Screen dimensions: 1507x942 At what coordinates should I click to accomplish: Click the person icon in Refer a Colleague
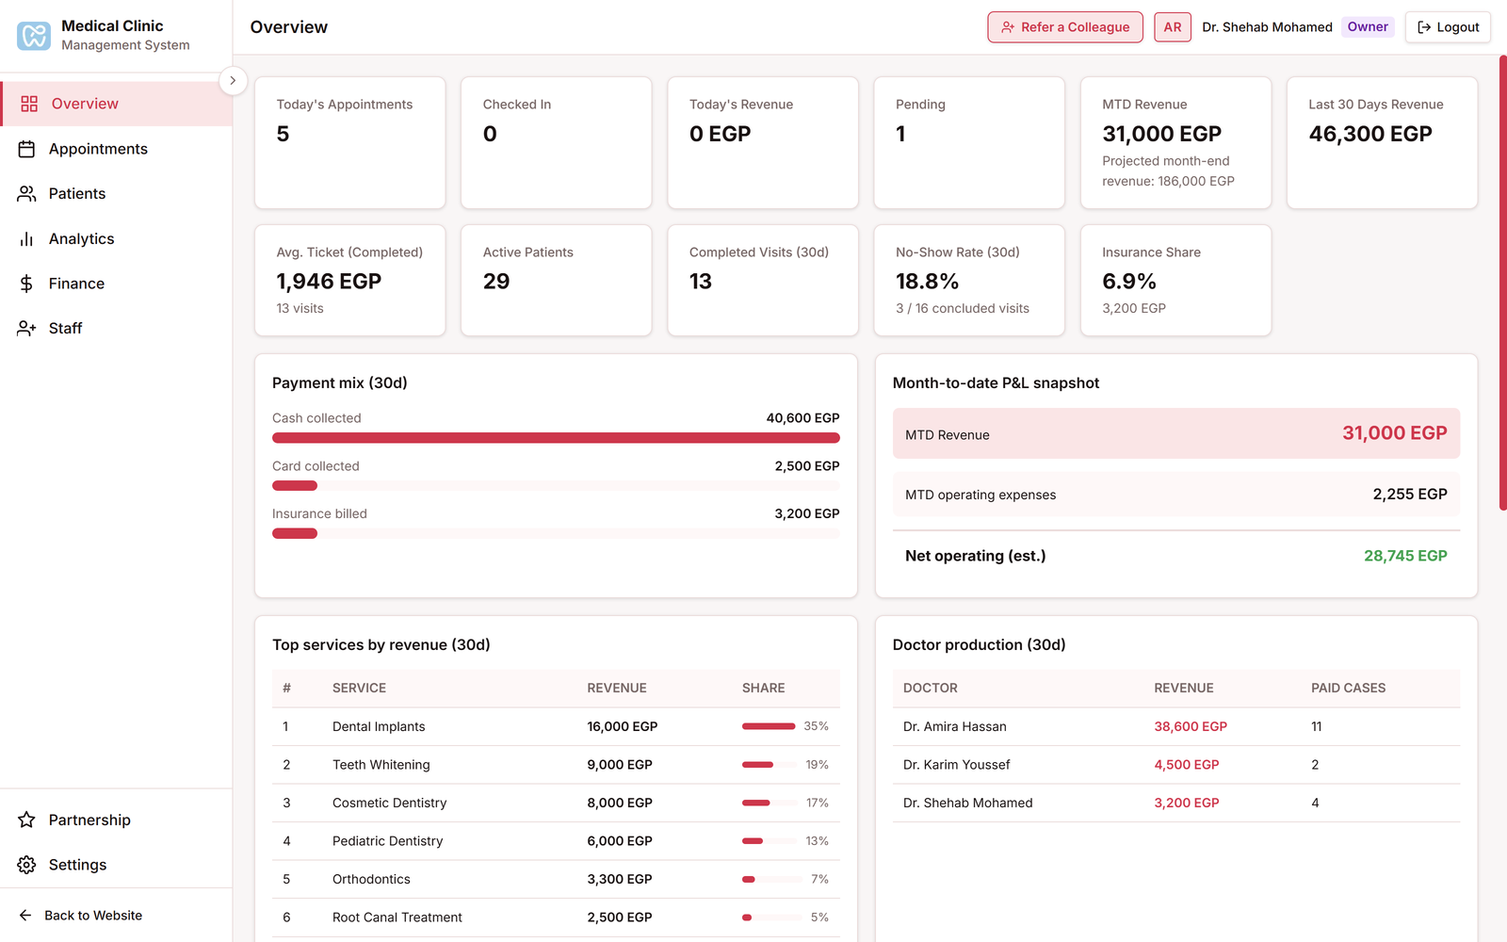[1008, 27]
